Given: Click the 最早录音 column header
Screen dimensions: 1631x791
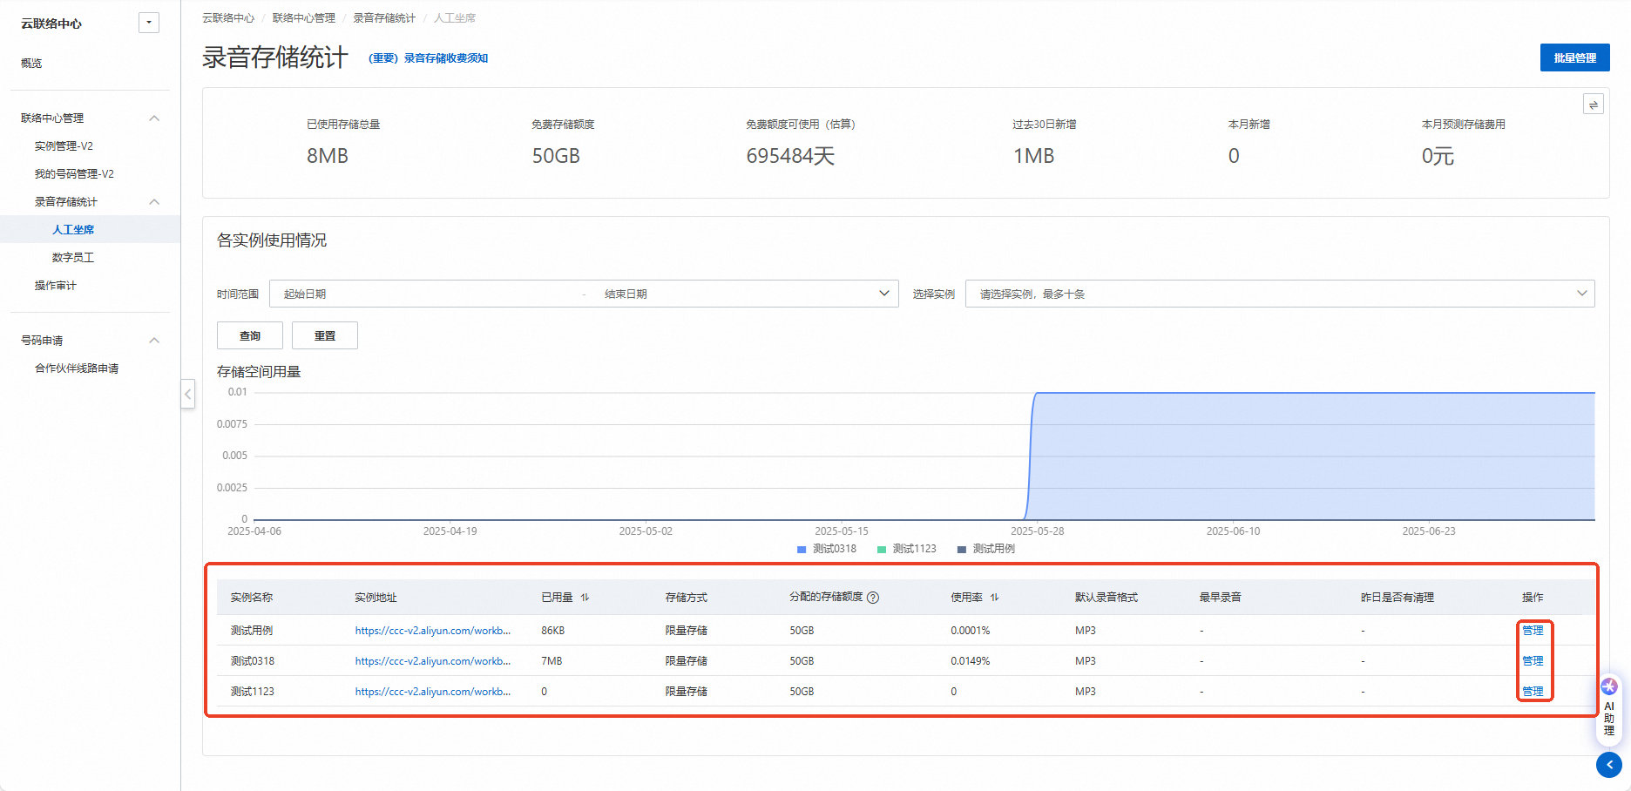Looking at the screenshot, I should [x=1221, y=598].
